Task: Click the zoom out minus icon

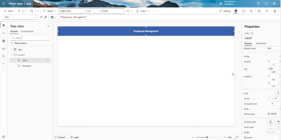Action: (193, 137)
